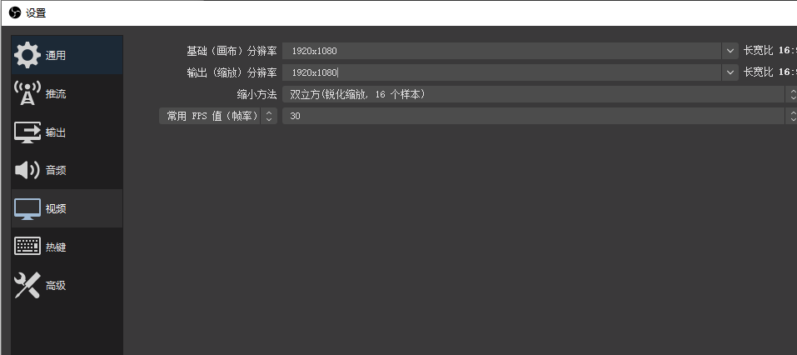Viewport: 797px width, 355px height.
Task: Open the 缩小方法 downscale filter dropdown
Action: coord(540,94)
